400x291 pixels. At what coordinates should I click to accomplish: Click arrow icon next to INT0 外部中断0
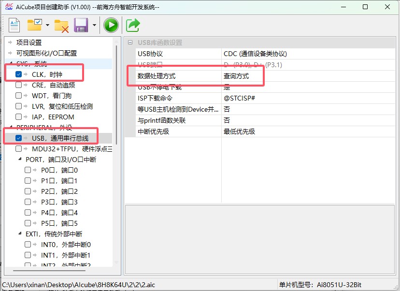pos(35,245)
